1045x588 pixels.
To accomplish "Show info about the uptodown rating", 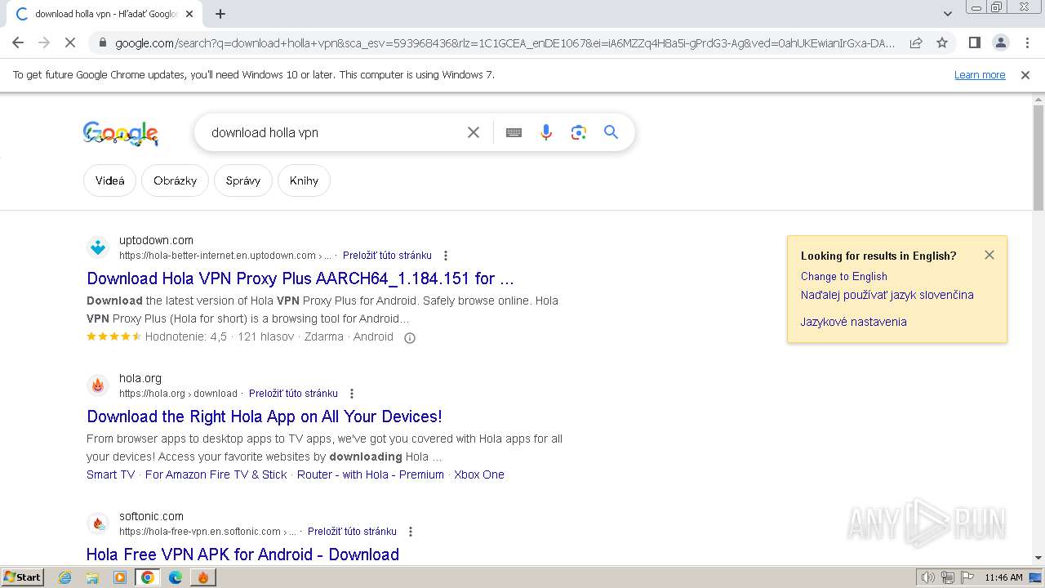I will (x=410, y=337).
